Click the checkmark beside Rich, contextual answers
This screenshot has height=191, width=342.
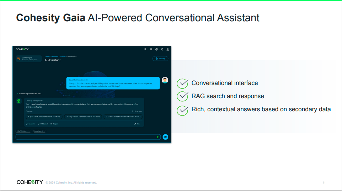pos(183,111)
